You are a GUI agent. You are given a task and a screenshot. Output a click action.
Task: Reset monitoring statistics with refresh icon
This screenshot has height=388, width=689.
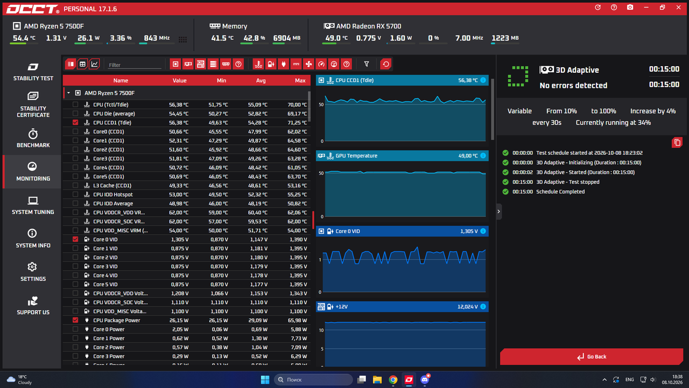(385, 64)
